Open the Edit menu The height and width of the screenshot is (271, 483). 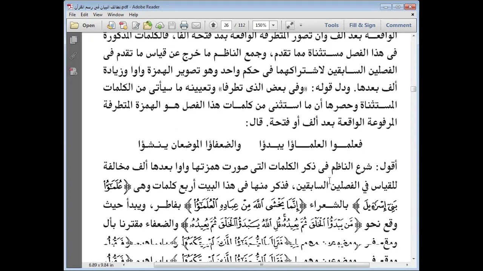(84, 15)
